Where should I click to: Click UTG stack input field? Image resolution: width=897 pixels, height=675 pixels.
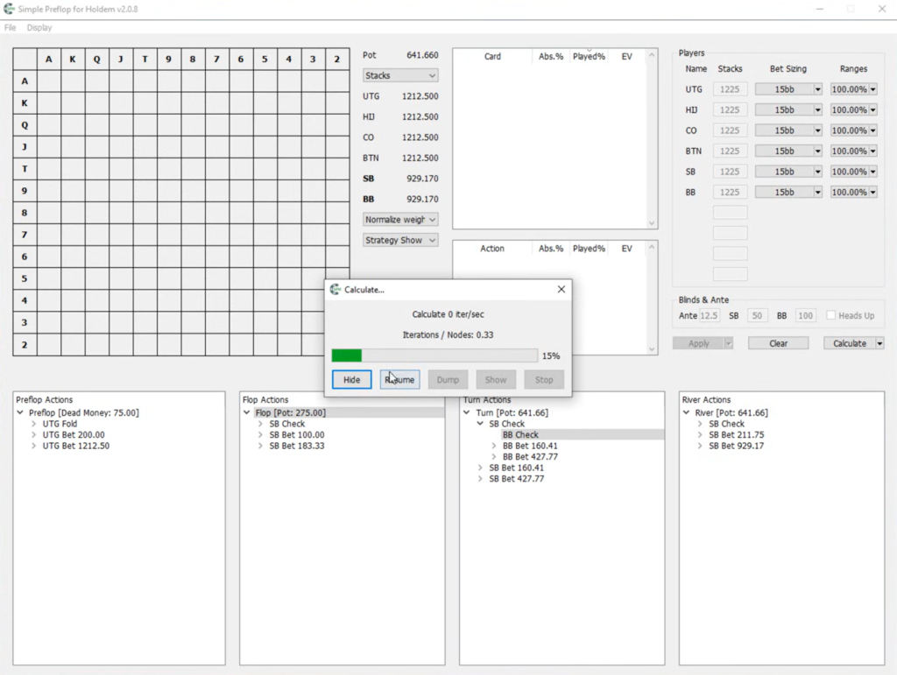click(730, 89)
